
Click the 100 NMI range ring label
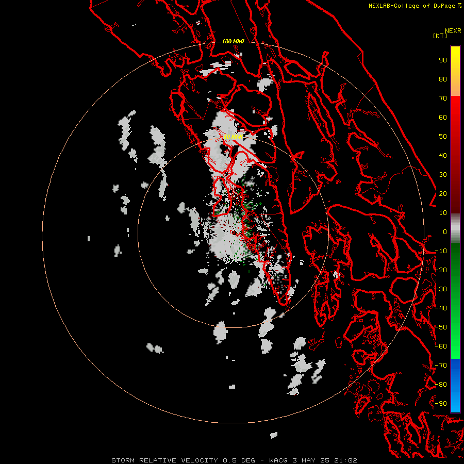click(233, 41)
